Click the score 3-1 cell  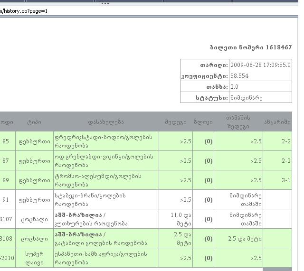coord(277,180)
